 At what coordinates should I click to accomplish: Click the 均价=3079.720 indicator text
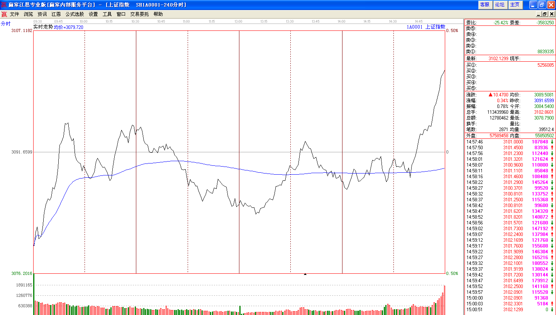[68, 27]
